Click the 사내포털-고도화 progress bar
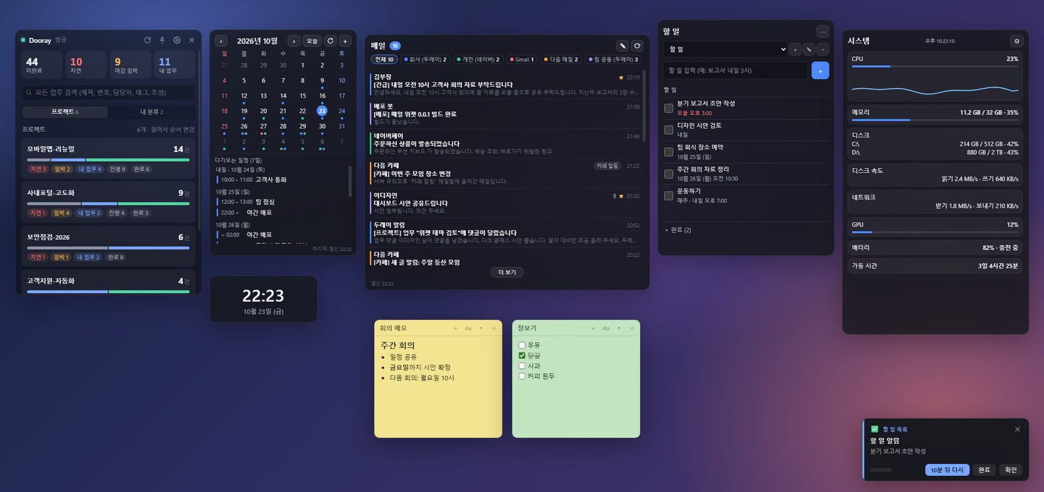The width and height of the screenshot is (1044, 492). [108, 203]
